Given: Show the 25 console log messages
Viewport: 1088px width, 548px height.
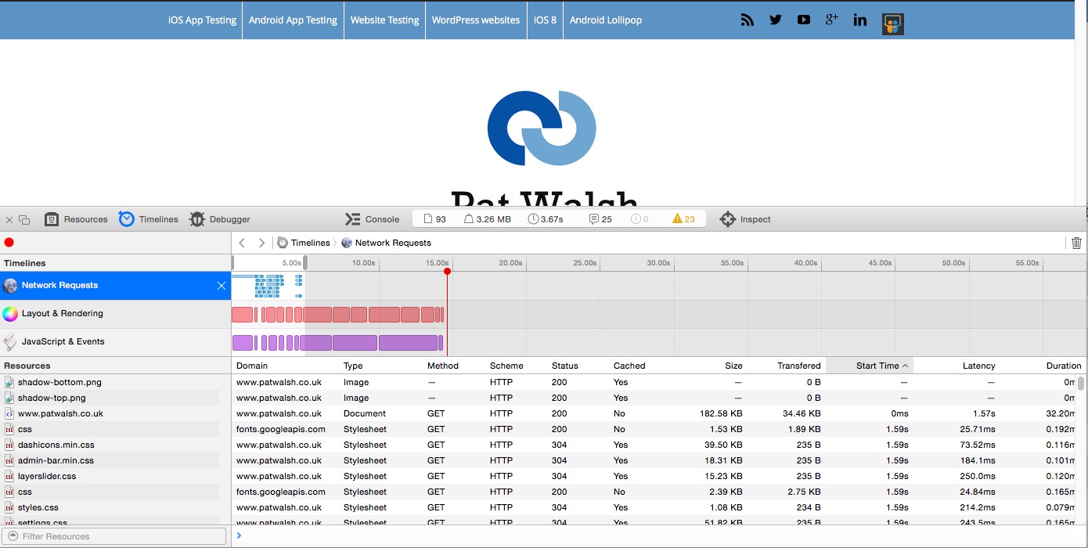Looking at the screenshot, I should (600, 219).
